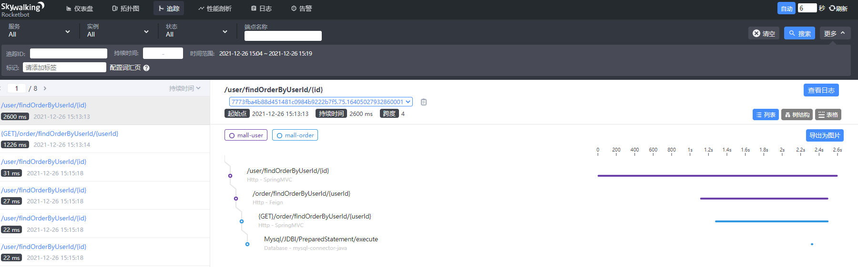Open the 日志 log tab

(261, 9)
